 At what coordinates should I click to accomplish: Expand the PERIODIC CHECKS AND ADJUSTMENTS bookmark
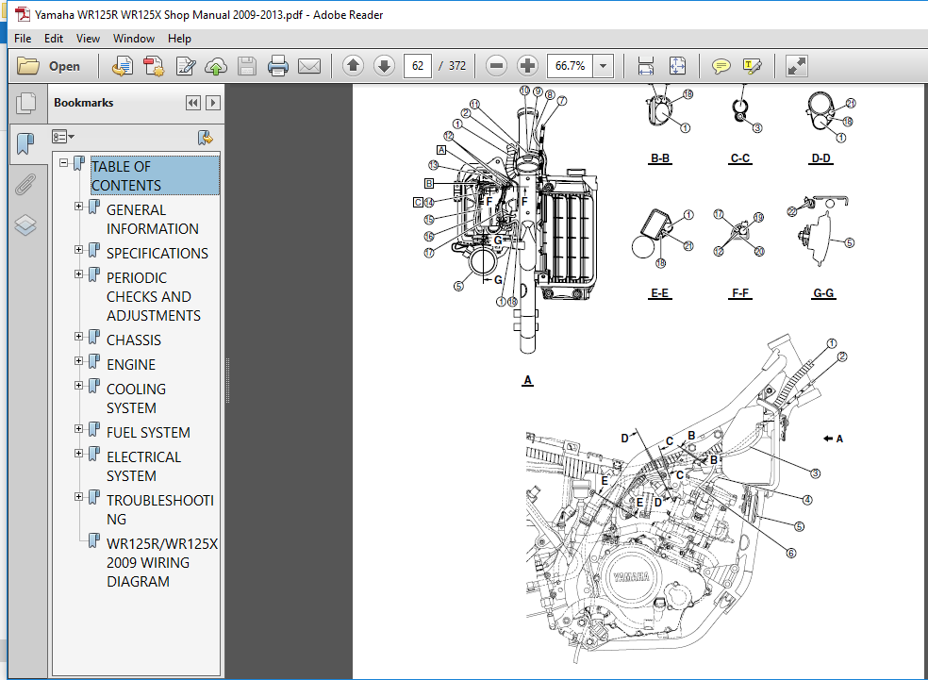[x=78, y=274]
